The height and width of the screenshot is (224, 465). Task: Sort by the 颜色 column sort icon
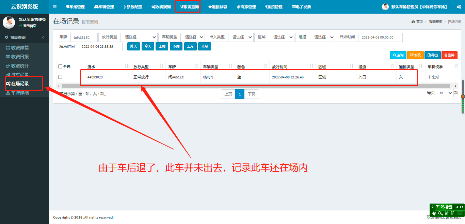point(265,66)
